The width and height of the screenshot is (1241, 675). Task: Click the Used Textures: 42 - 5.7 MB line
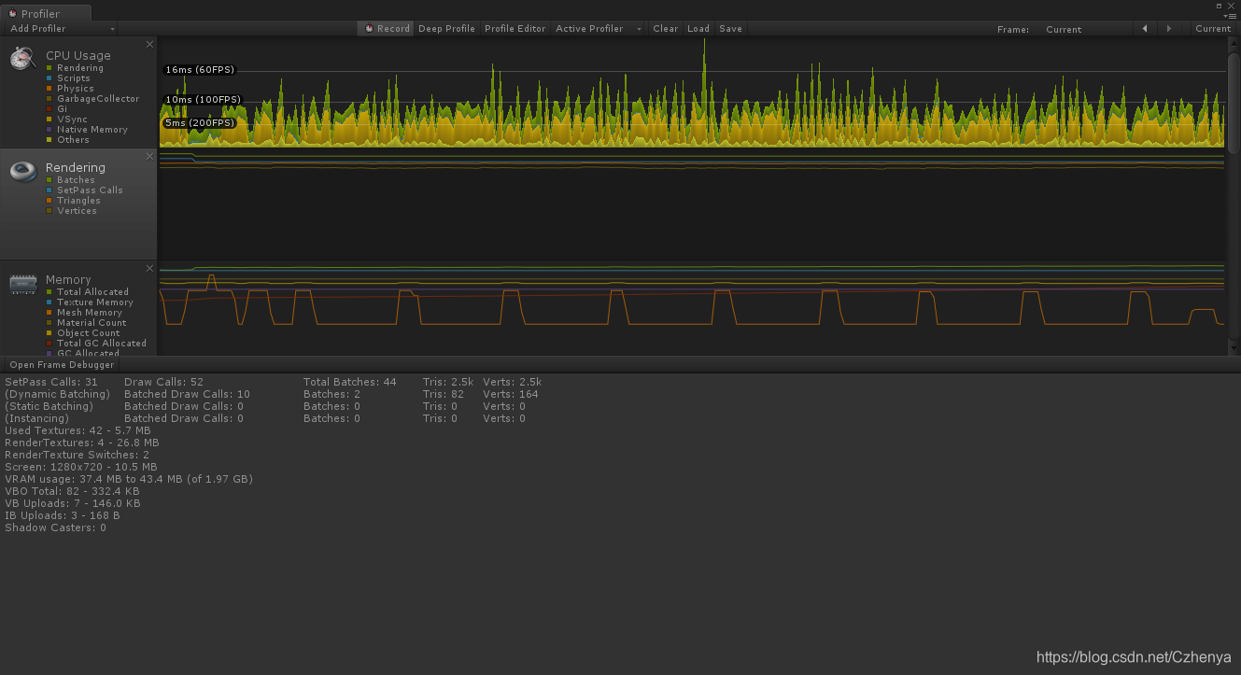(x=78, y=430)
